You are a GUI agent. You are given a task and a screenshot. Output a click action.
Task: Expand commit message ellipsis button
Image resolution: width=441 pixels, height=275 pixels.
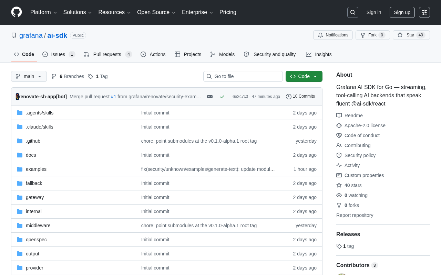click(x=210, y=97)
